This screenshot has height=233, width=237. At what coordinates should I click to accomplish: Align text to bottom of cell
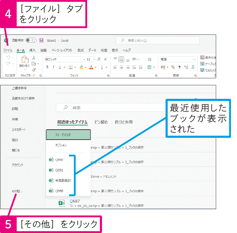pyautogui.click(x=128, y=60)
